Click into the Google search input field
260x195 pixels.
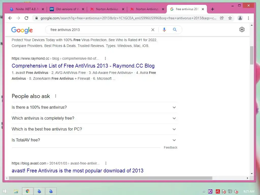(100, 30)
